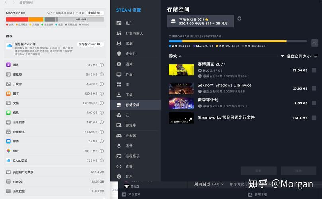Show info for 播客 storage

pos(102,65)
